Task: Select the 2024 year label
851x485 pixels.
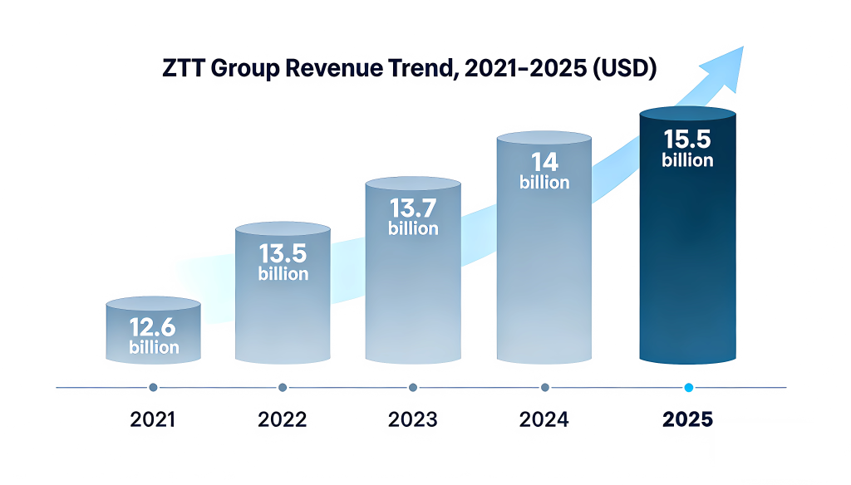Action: point(544,419)
